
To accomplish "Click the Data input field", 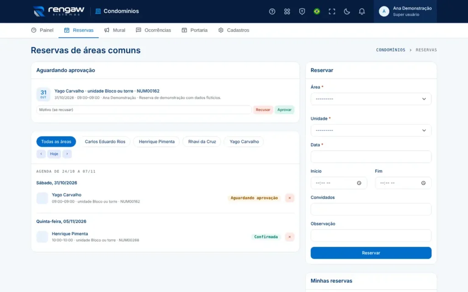I will point(371,157).
